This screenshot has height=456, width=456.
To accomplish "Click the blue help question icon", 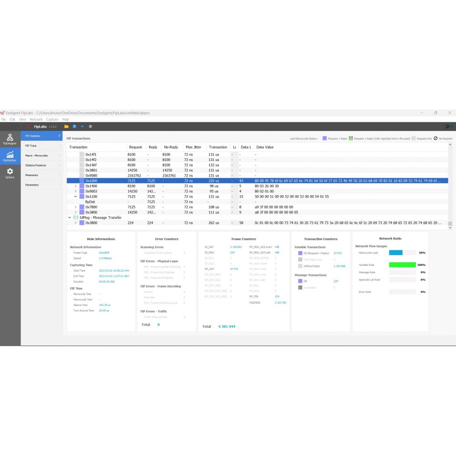I will point(74,126).
